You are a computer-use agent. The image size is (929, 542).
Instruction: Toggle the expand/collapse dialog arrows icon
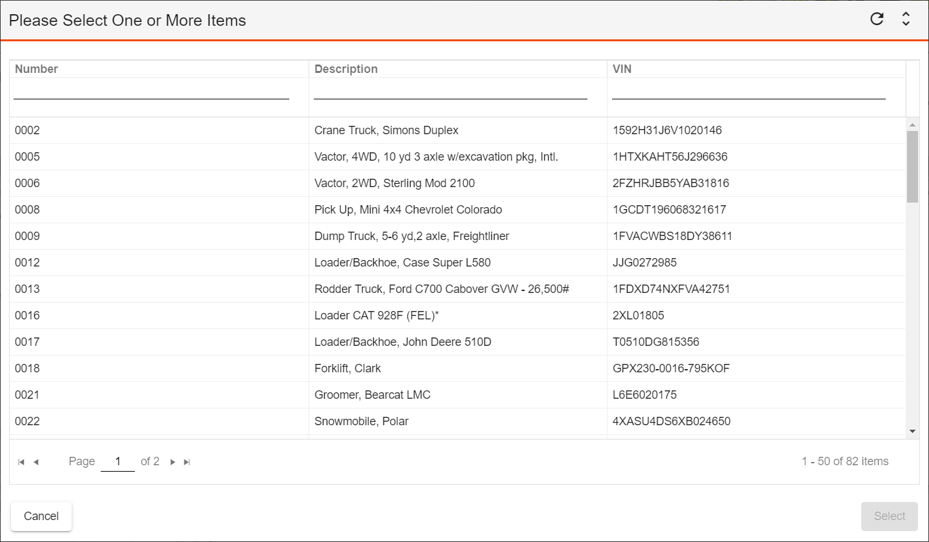(x=906, y=19)
